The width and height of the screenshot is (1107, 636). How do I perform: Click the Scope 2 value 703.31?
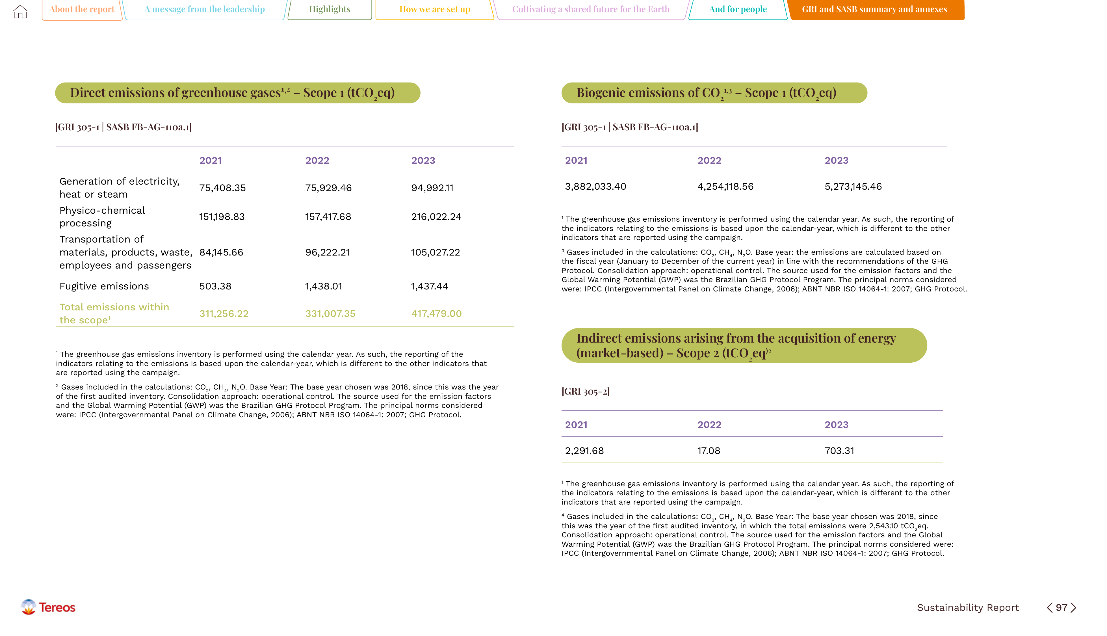pos(839,451)
